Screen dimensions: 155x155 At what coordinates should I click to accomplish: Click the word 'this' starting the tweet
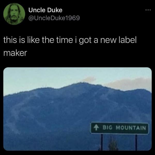click(x=10, y=40)
